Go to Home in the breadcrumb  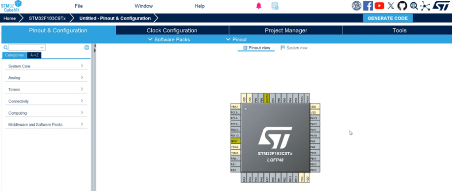click(10, 18)
